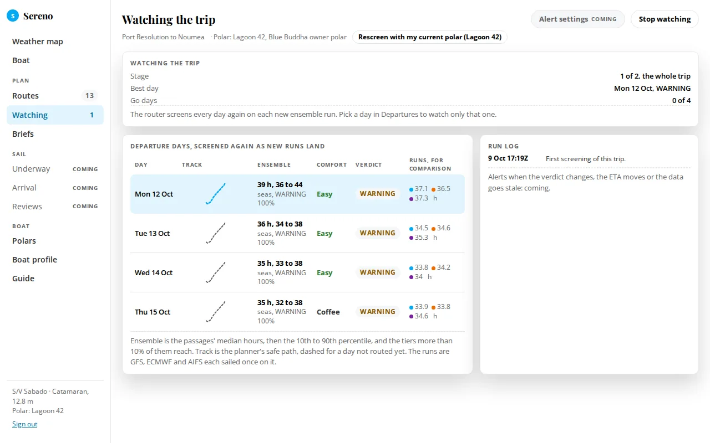This screenshot has width=710, height=443.
Task: Go to the Boat section
Action: [x=55, y=60]
